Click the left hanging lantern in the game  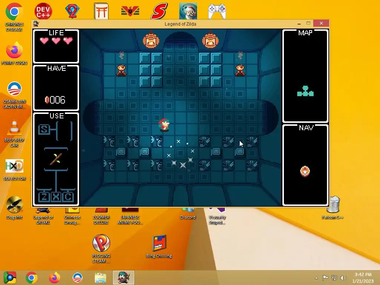pyautogui.click(x=151, y=39)
